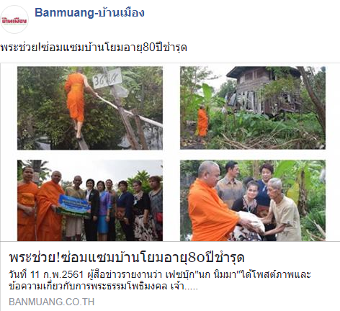This screenshot has width=340, height=311.
Task: Click the blue donation sign in group photo
Action: click(74, 207)
